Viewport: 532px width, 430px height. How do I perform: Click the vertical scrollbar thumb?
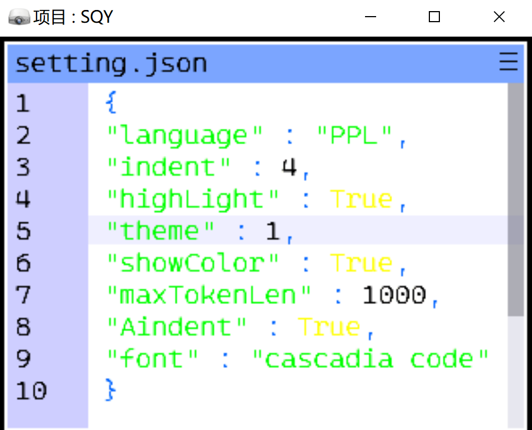coord(516,200)
